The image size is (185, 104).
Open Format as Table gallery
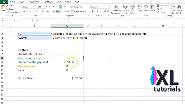pyautogui.click(x=125, y=10)
